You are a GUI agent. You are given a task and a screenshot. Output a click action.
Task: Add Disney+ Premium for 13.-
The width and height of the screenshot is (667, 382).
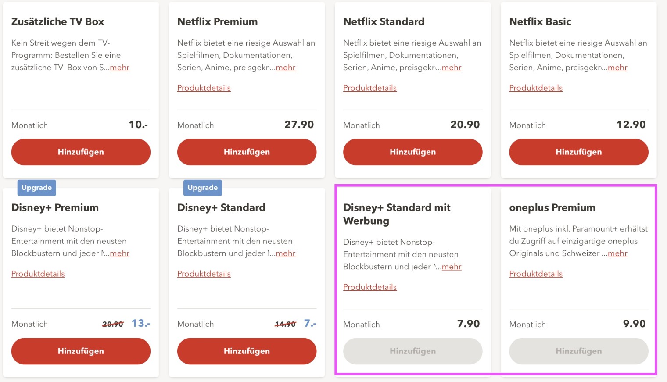click(x=81, y=351)
